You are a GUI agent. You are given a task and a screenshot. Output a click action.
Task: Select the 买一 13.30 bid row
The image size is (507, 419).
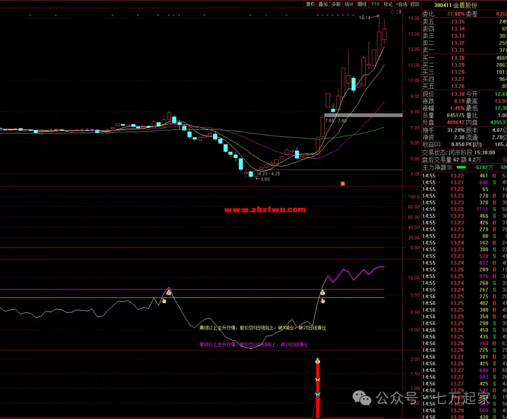(464, 58)
